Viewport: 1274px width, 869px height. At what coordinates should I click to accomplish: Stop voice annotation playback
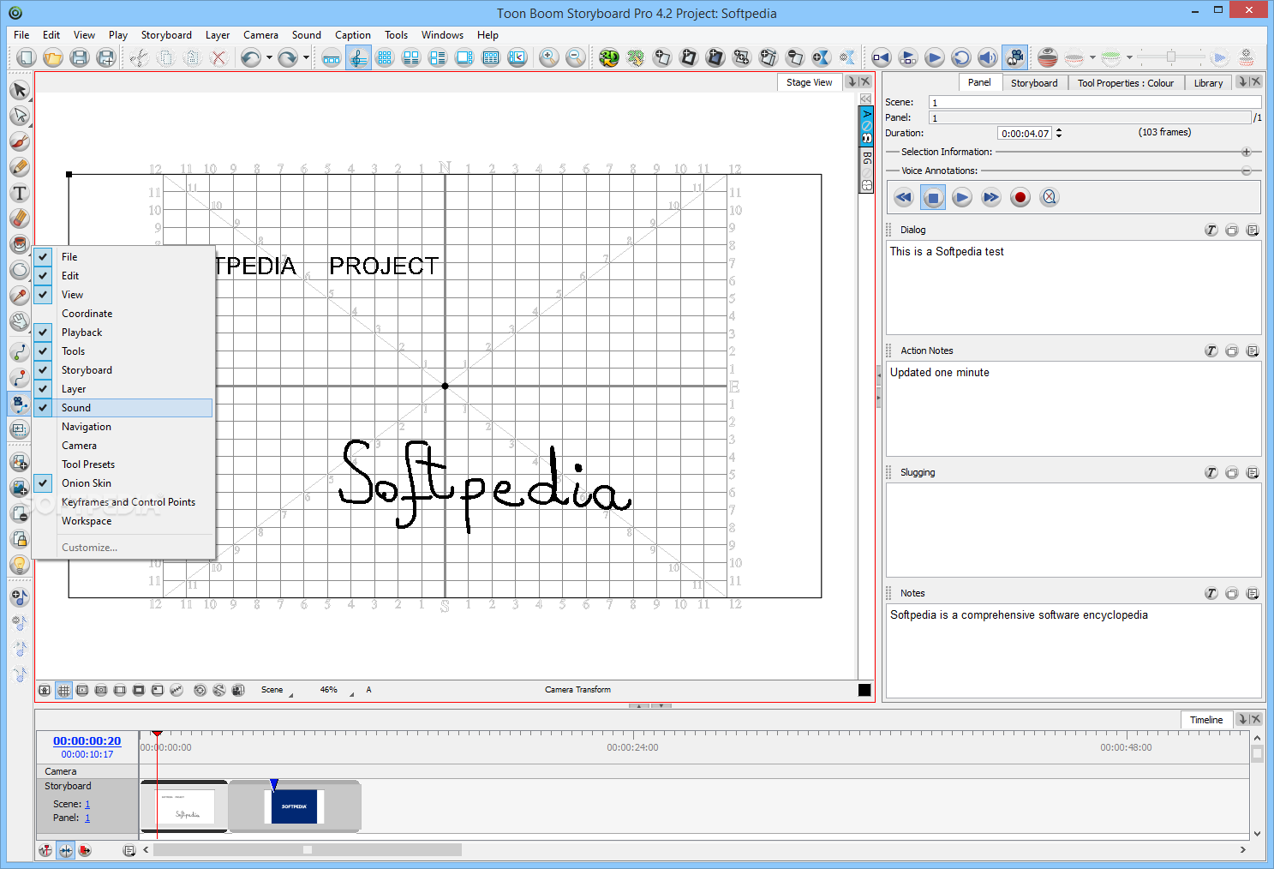coord(933,197)
